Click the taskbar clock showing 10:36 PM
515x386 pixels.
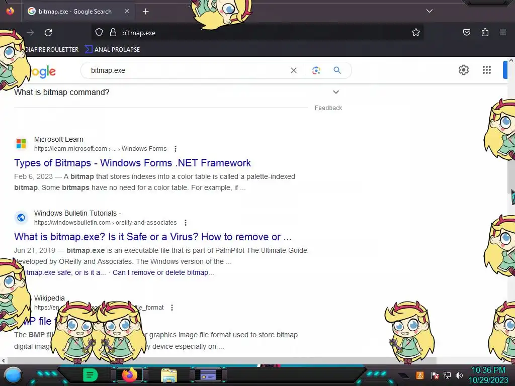pos(488,375)
